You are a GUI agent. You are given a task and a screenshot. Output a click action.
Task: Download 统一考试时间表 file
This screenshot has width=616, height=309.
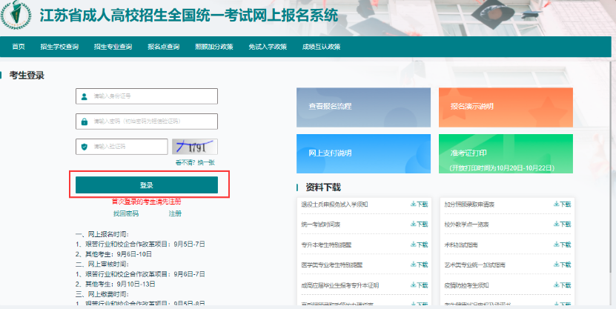point(419,224)
